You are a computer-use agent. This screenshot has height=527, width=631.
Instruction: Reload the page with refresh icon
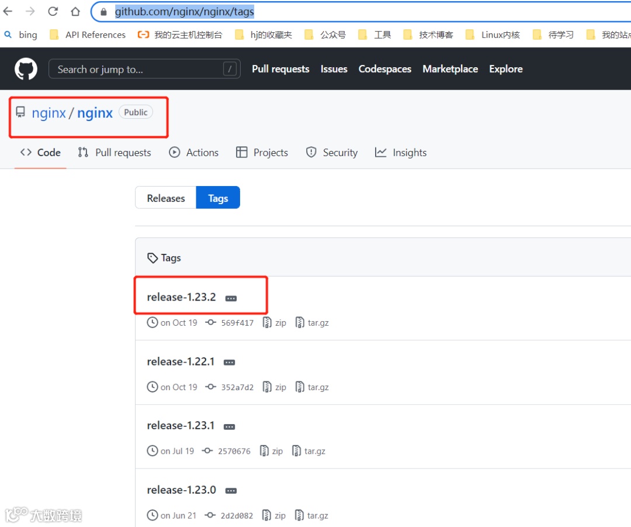[x=53, y=11]
